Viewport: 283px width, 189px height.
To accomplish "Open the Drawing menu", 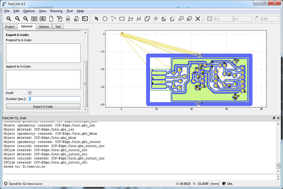I will [56, 11].
